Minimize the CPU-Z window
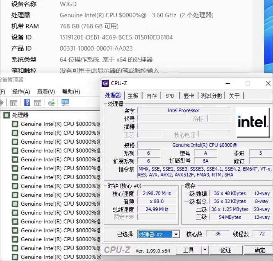The image size is (273, 261). coord(228,84)
